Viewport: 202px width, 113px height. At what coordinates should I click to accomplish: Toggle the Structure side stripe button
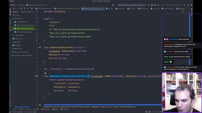pos(10,90)
